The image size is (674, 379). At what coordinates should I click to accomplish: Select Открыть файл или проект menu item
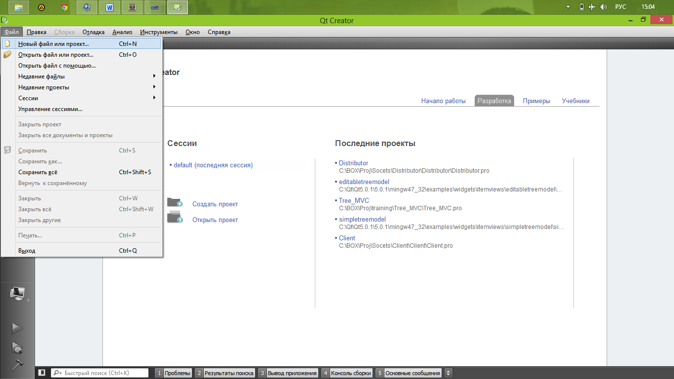tap(81, 55)
